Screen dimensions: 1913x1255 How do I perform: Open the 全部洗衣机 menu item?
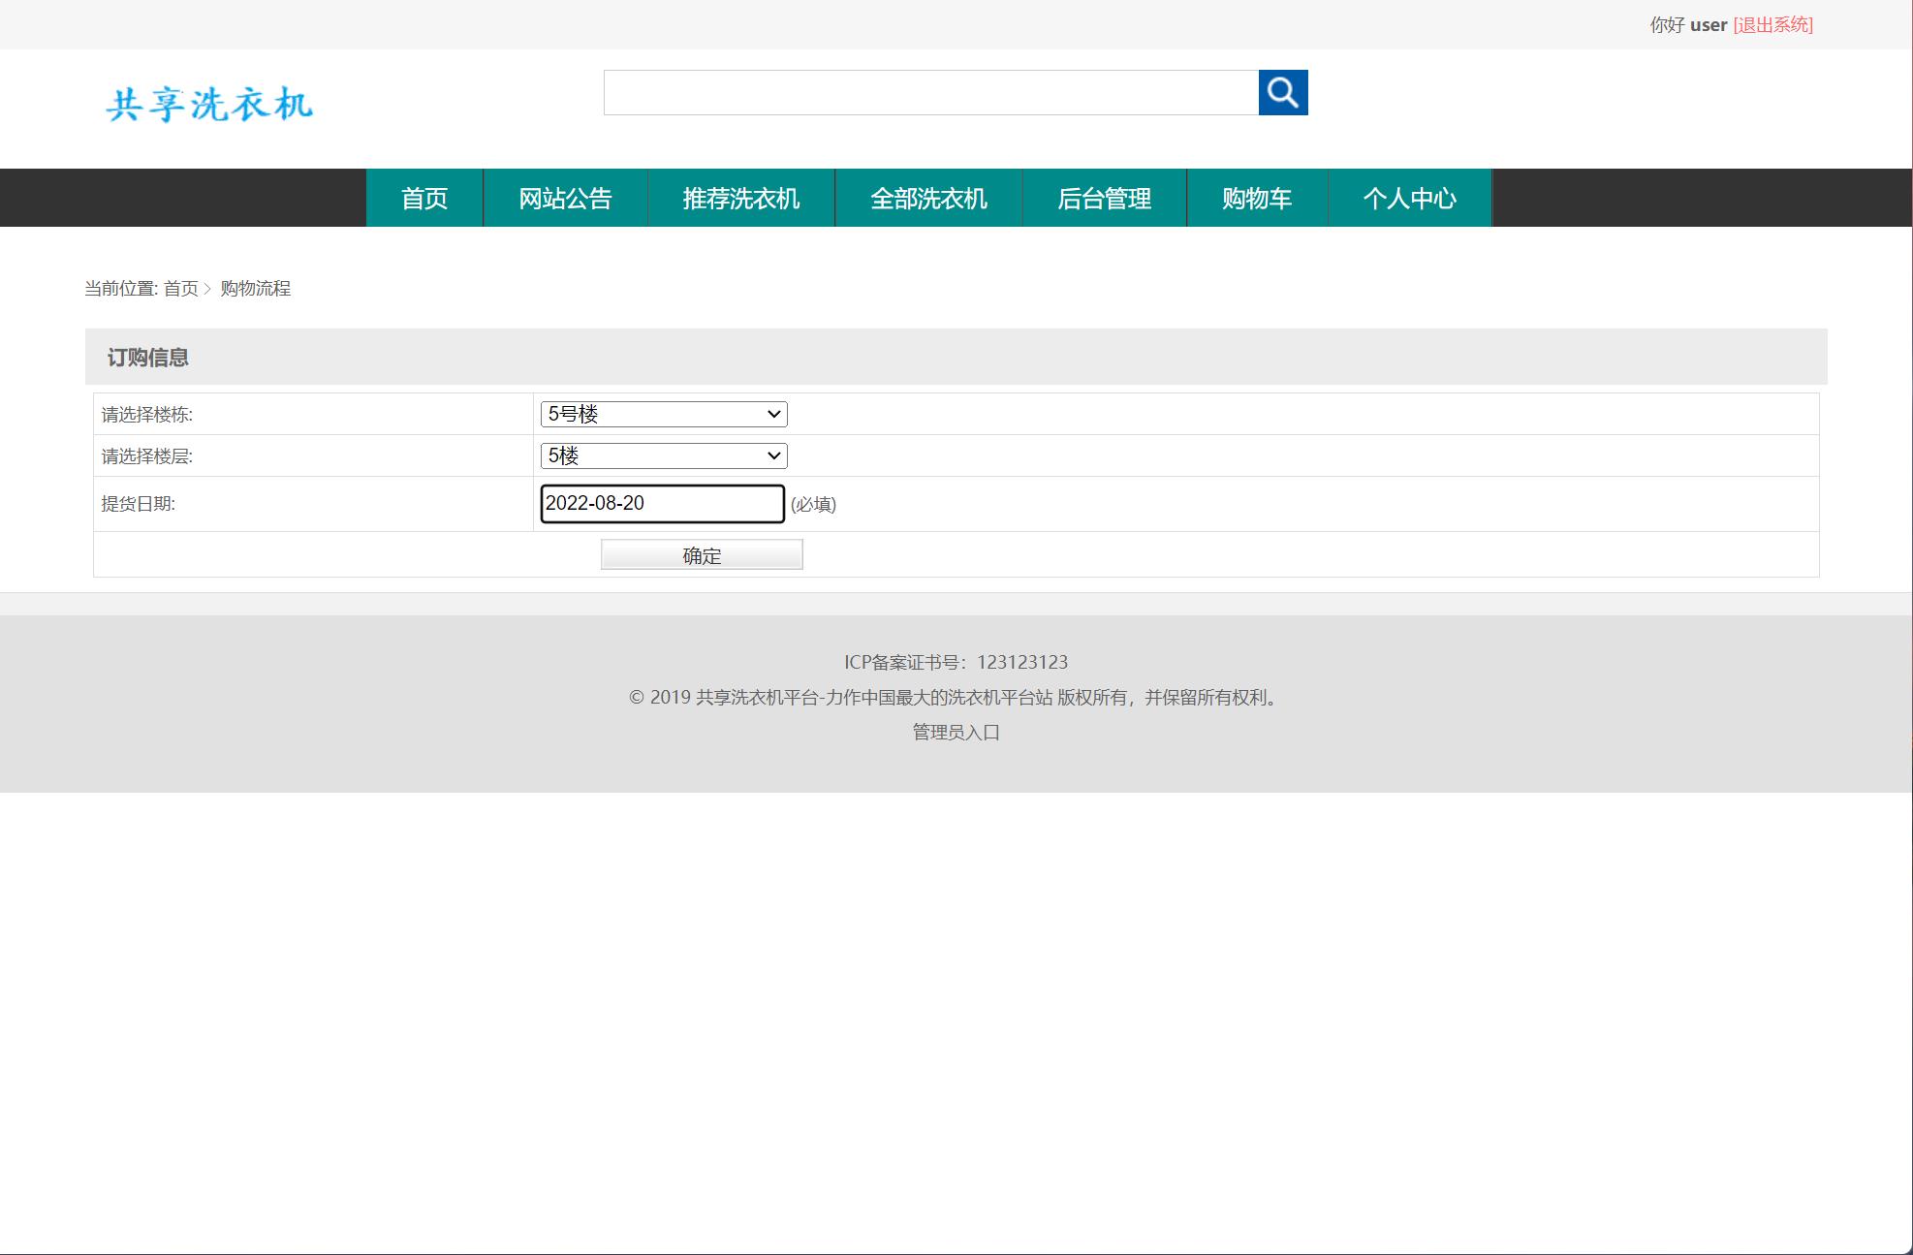(927, 198)
